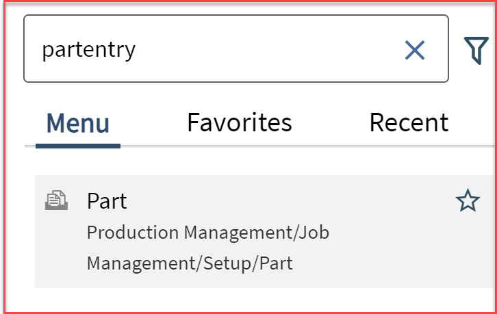This screenshot has width=497, height=314.
Task: Click the Management/Setup/Part path line
Action: [x=190, y=263]
